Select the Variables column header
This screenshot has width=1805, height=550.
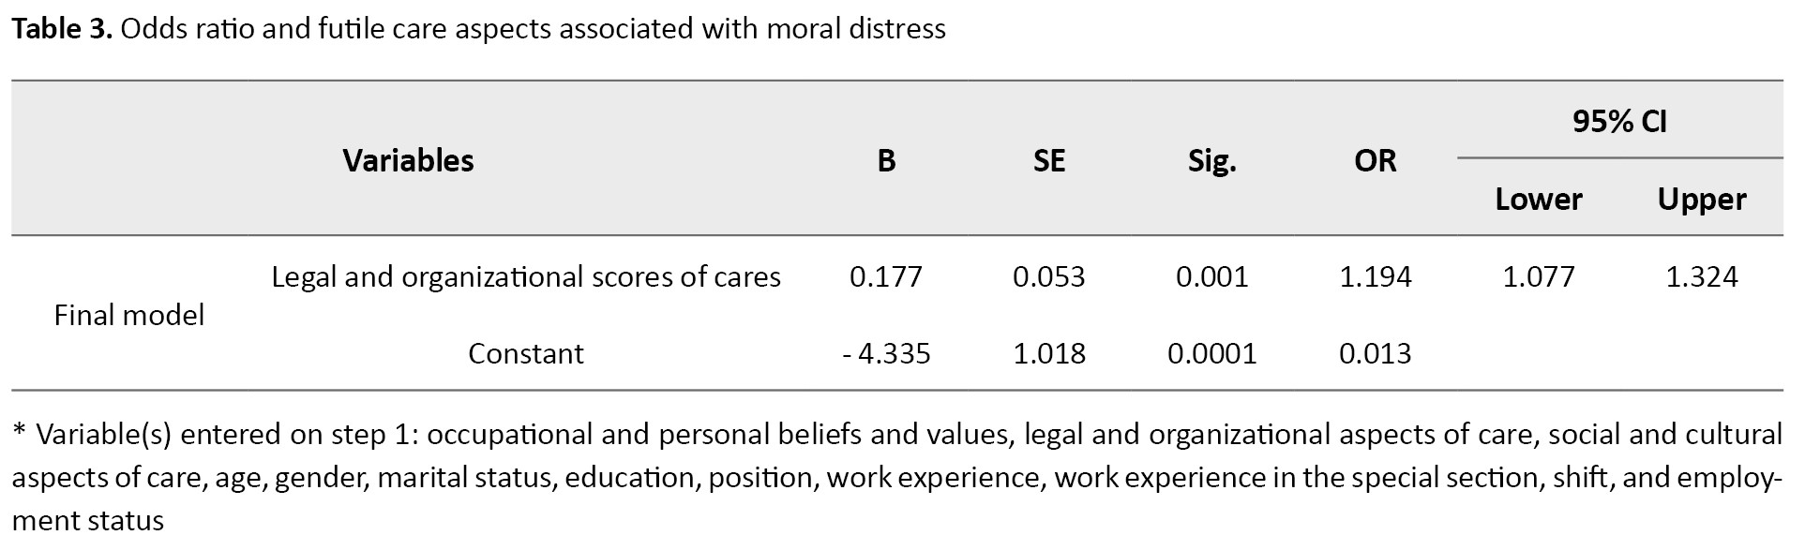pyautogui.click(x=408, y=160)
